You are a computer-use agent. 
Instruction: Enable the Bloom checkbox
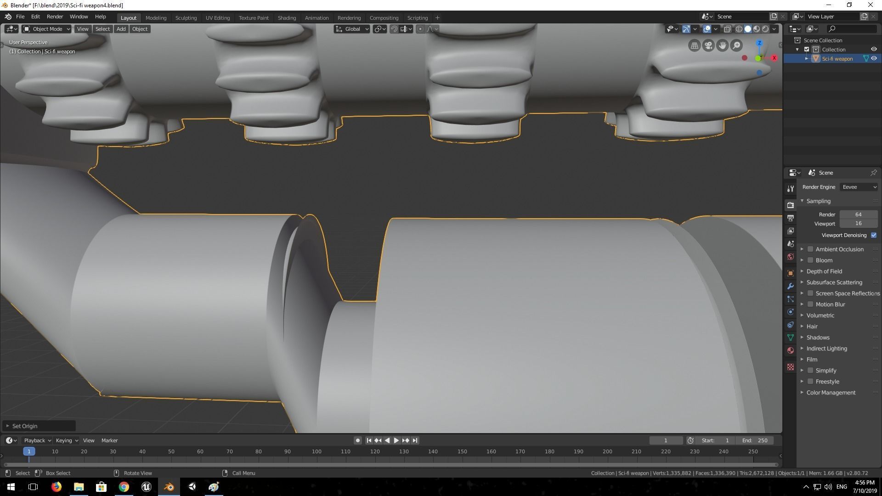811,260
